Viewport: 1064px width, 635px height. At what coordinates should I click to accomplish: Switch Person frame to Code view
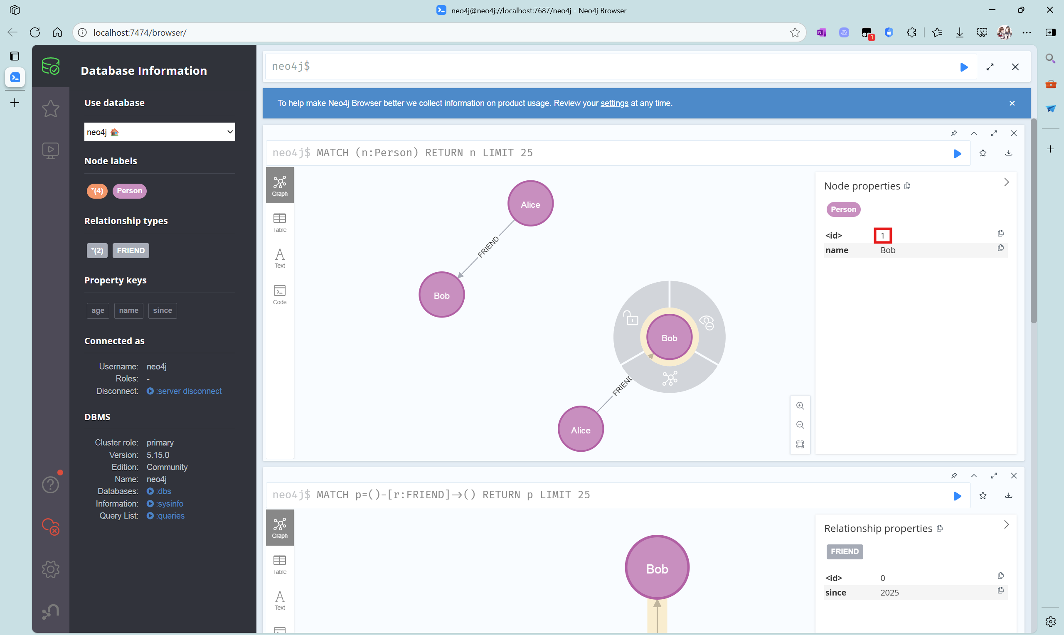(280, 295)
